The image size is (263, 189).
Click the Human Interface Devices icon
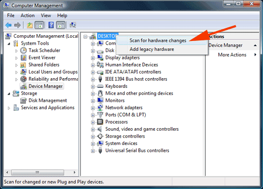[x=100, y=65]
